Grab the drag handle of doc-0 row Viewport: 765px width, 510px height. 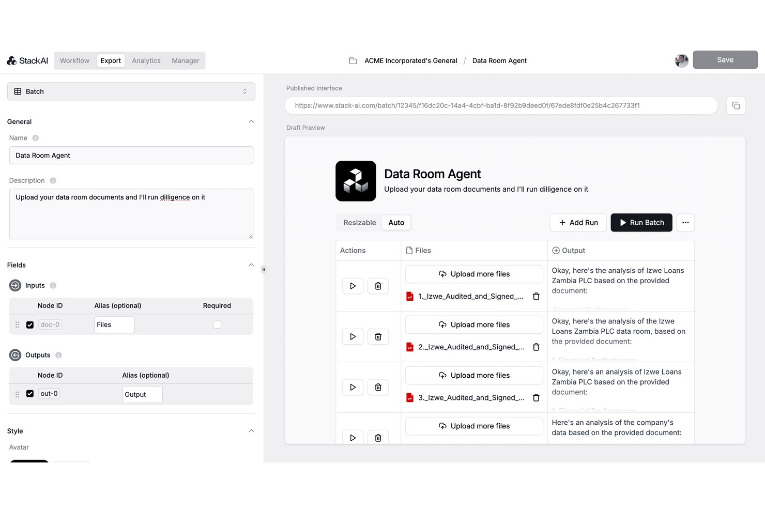click(17, 324)
